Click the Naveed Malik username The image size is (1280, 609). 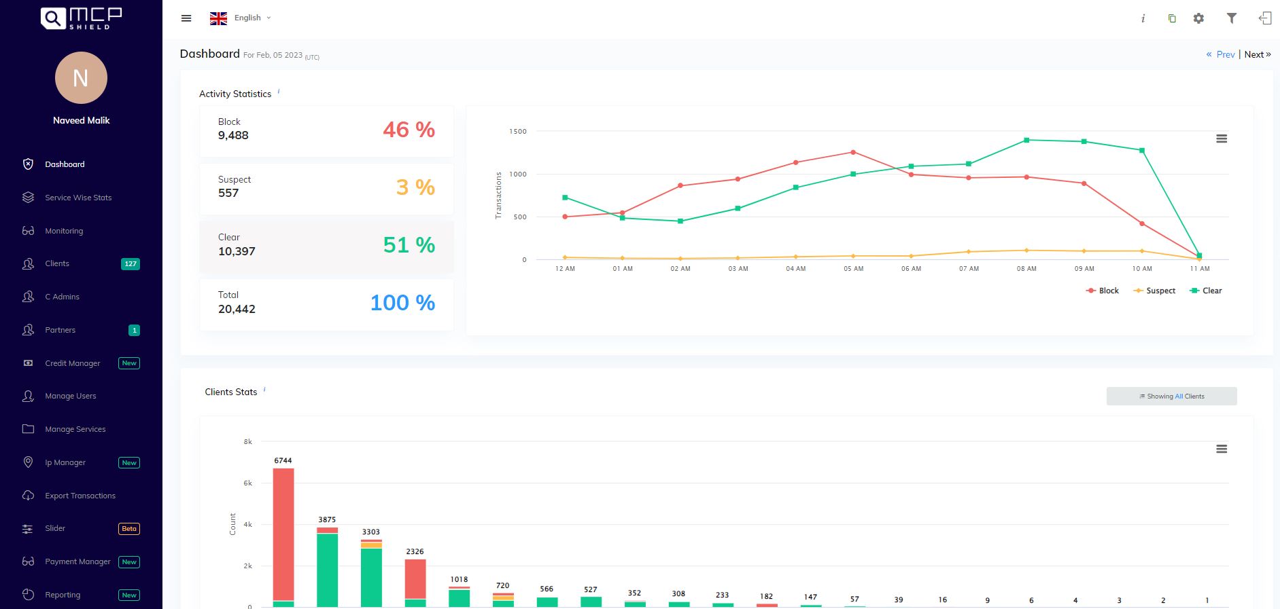81,120
